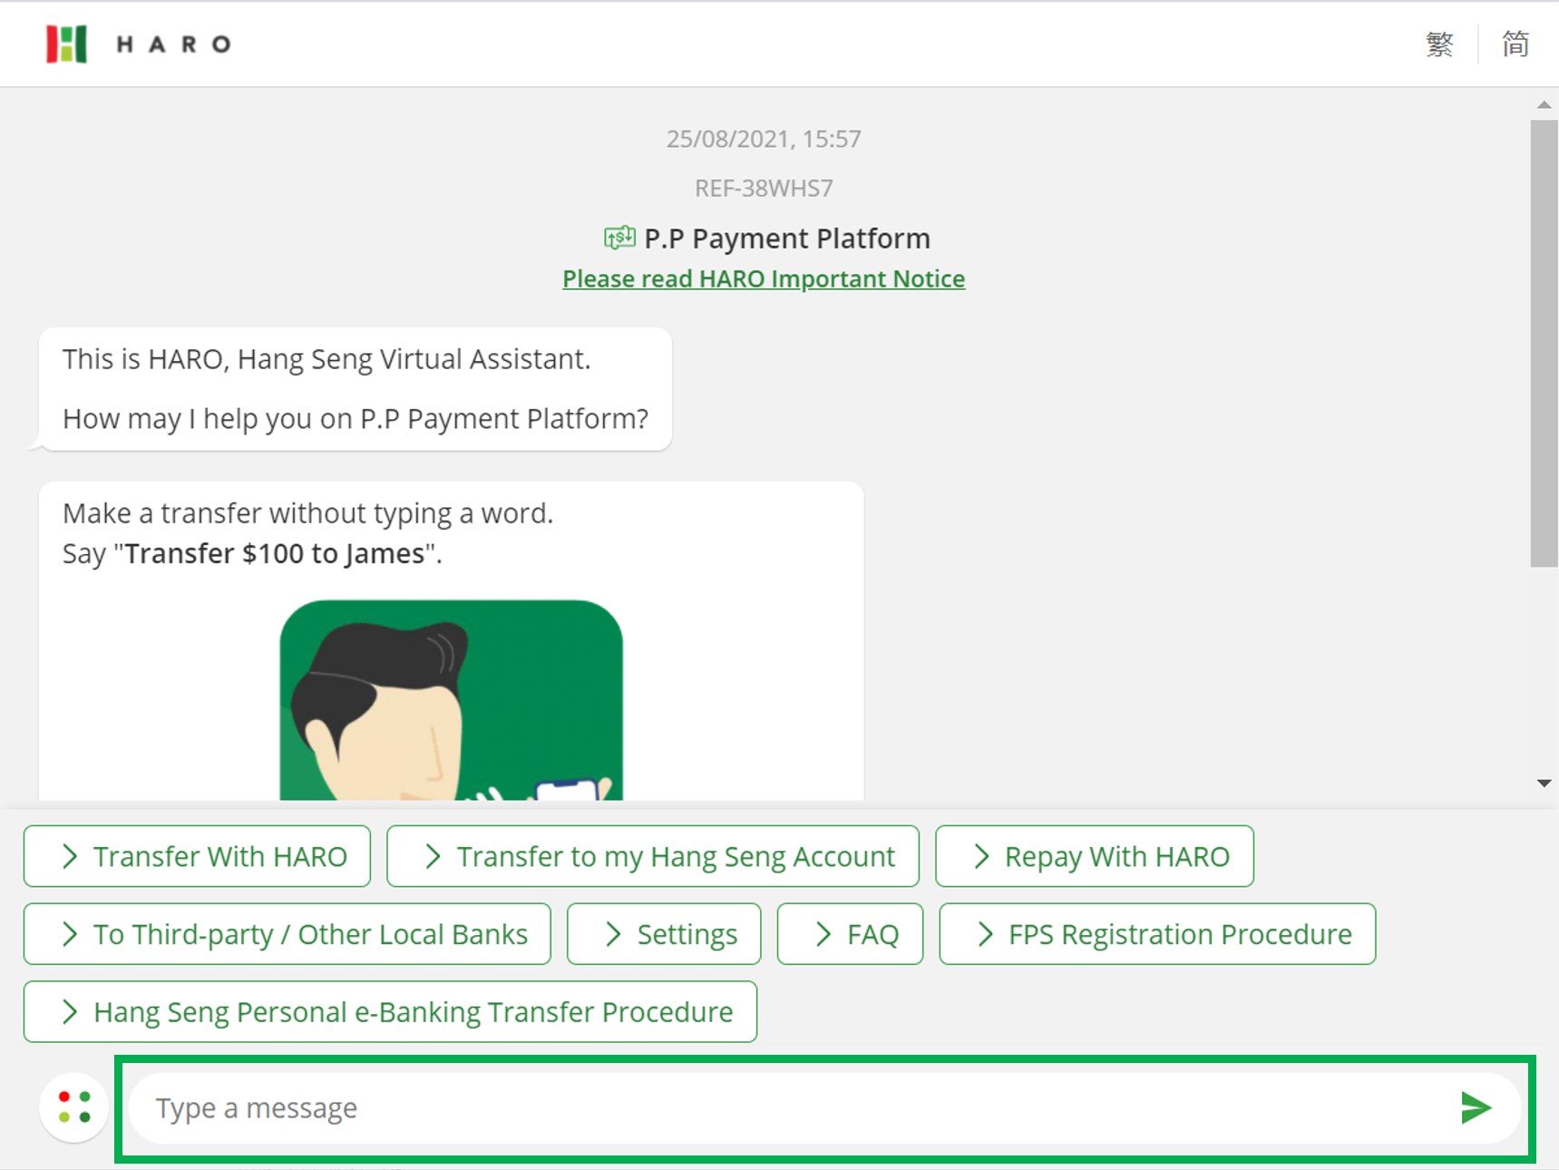
Task: Open the HARO Important Notice link
Action: click(x=764, y=278)
